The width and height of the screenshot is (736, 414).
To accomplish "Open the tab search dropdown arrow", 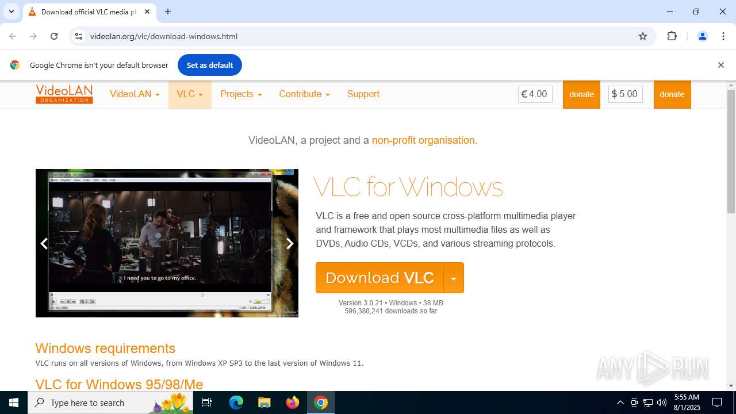I will 11,11.
